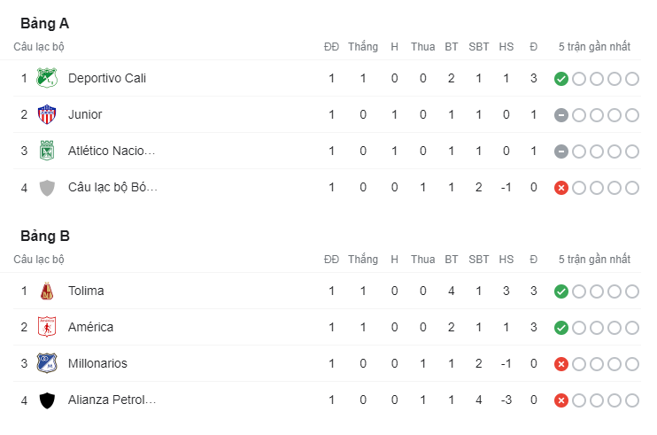Click the Millonarios club crest
Image resolution: width=657 pixels, height=435 pixels.
coord(47,363)
